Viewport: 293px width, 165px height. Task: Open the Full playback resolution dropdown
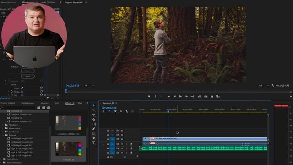click(264, 86)
